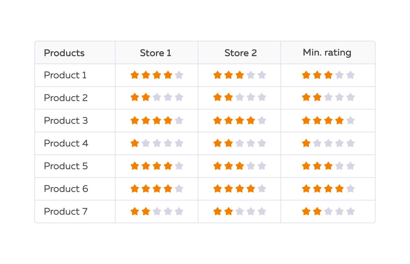The image size is (410, 264).
Task: Select the Product 3 row label
Action: (66, 121)
